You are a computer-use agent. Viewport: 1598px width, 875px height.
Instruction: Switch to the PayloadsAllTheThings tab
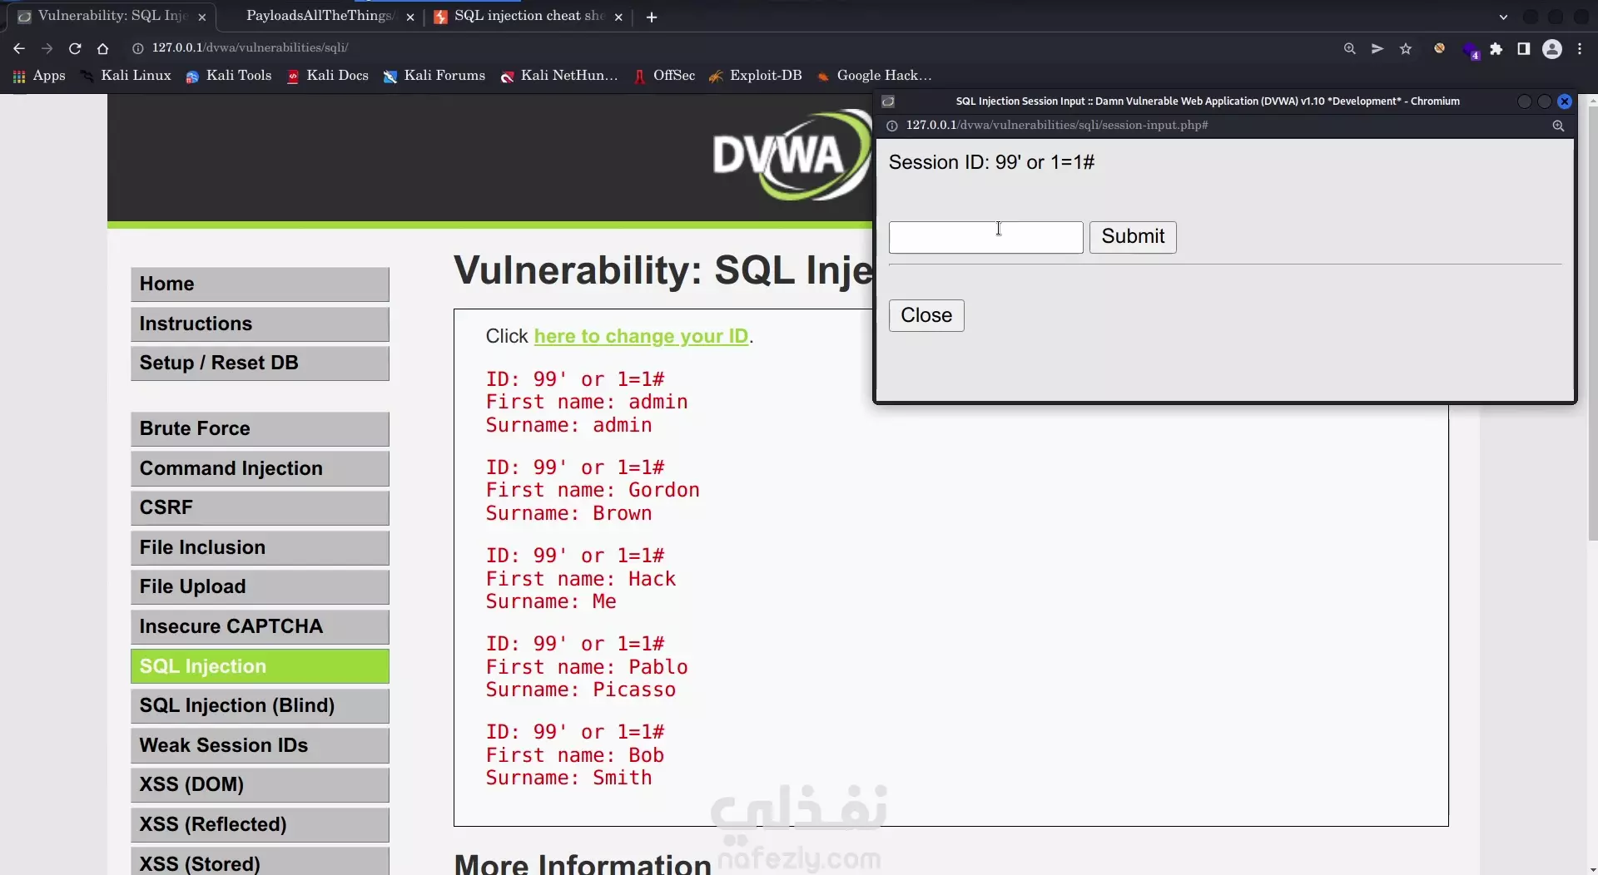pos(320,16)
